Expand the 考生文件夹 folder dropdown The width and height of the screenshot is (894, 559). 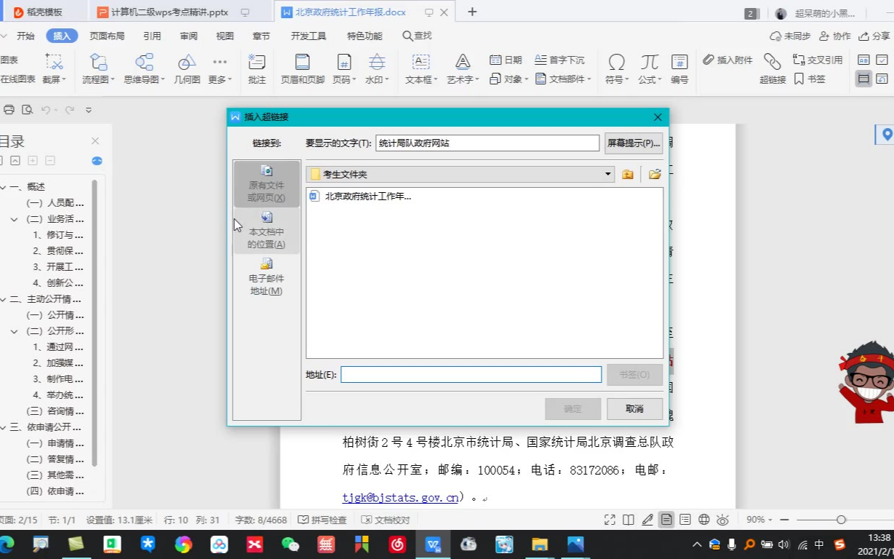pyautogui.click(x=608, y=175)
